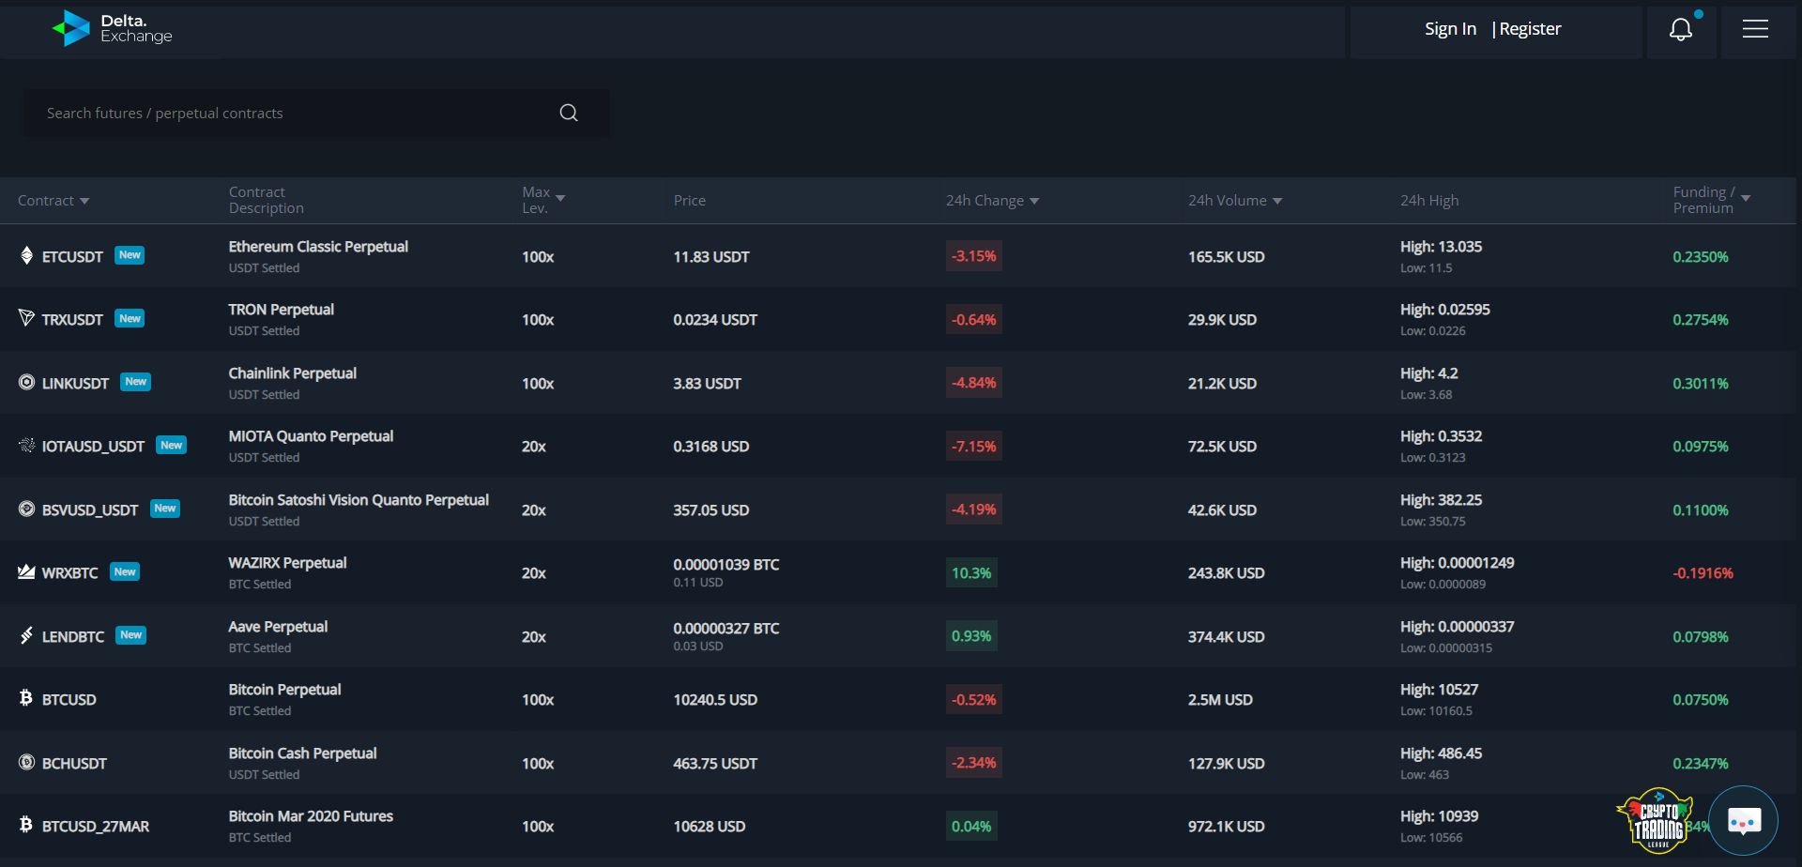Click Bitcoin Satoshi Vision Quanto Perpetual description
Viewport: 1802px width, 867px height.
click(359, 500)
